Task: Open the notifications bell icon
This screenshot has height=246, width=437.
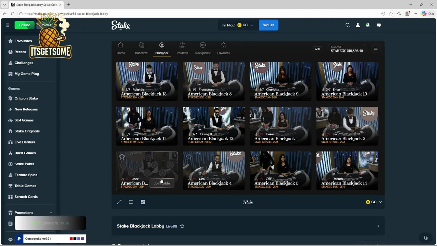Action: (368, 25)
